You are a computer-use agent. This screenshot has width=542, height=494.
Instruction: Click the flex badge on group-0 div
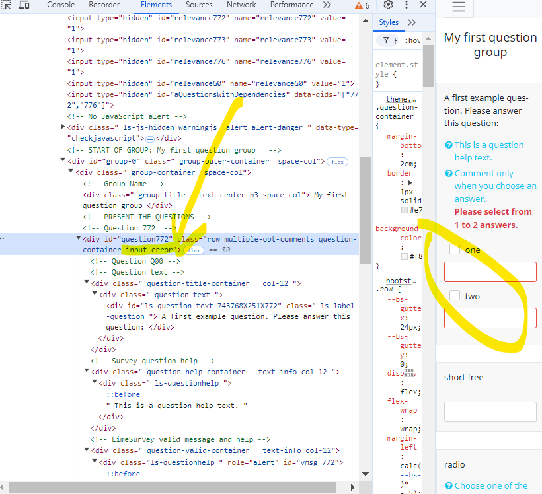point(338,162)
